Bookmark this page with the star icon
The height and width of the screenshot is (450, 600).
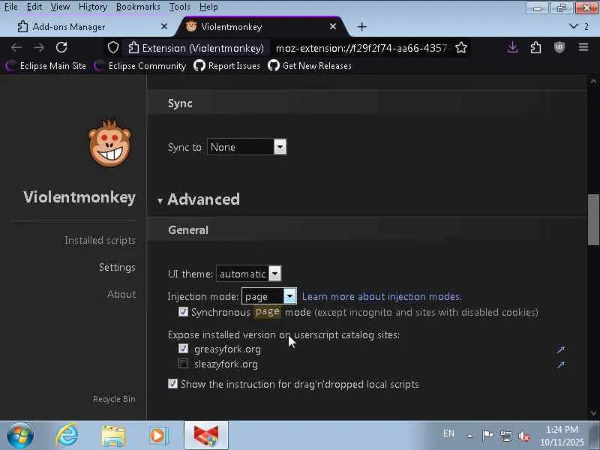461,48
